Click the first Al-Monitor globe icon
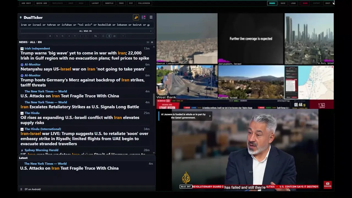Screen dimensions: 352x198 (x=22, y=65)
